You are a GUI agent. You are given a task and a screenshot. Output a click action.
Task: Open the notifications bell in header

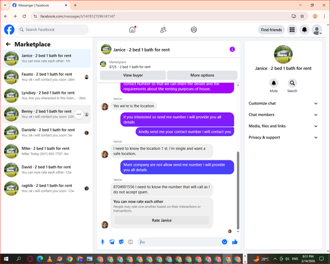(304, 30)
